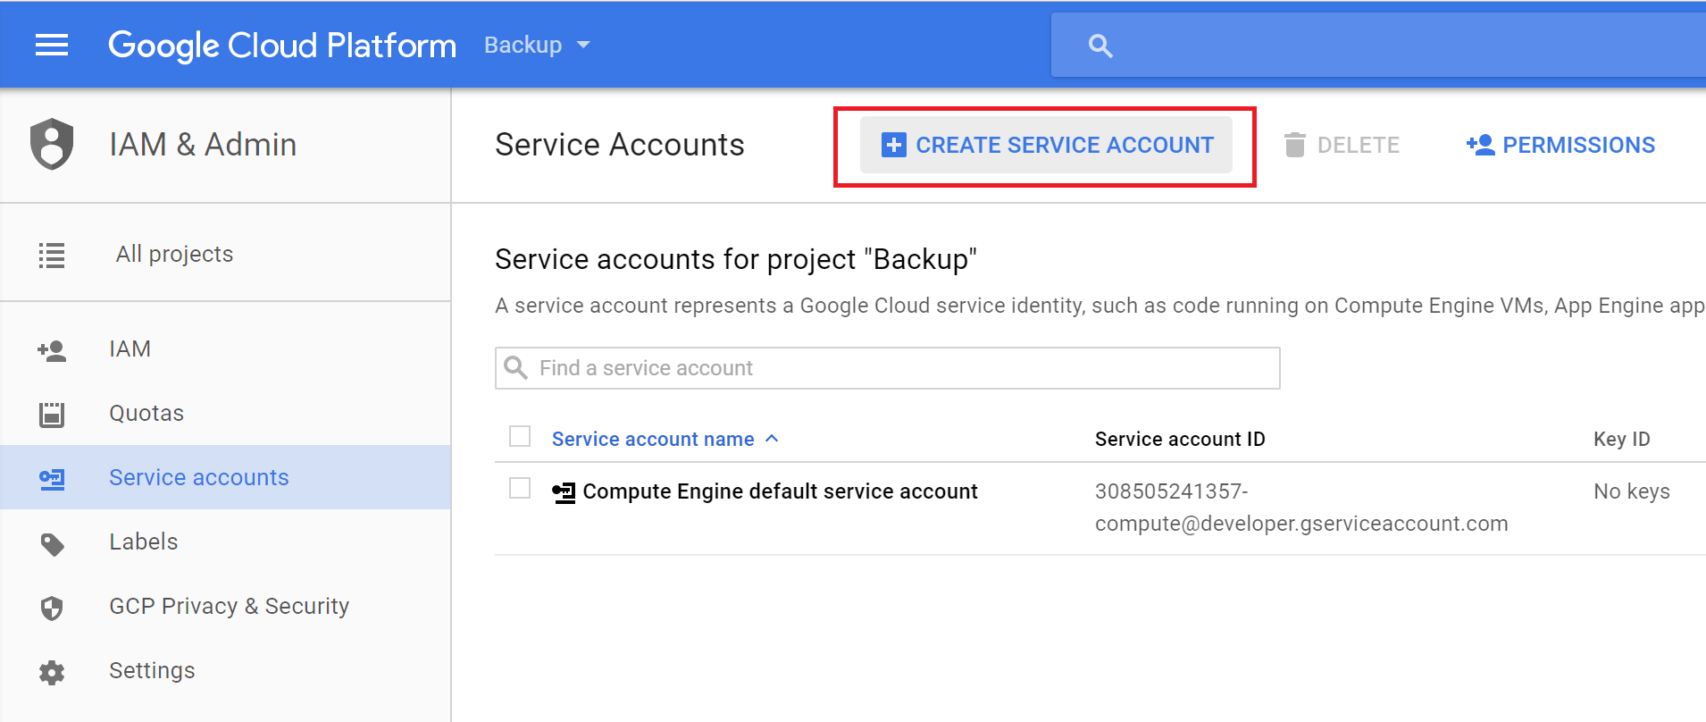Select Service accounts in the sidebar
Screen dimensions: 1706x722
click(x=225, y=477)
